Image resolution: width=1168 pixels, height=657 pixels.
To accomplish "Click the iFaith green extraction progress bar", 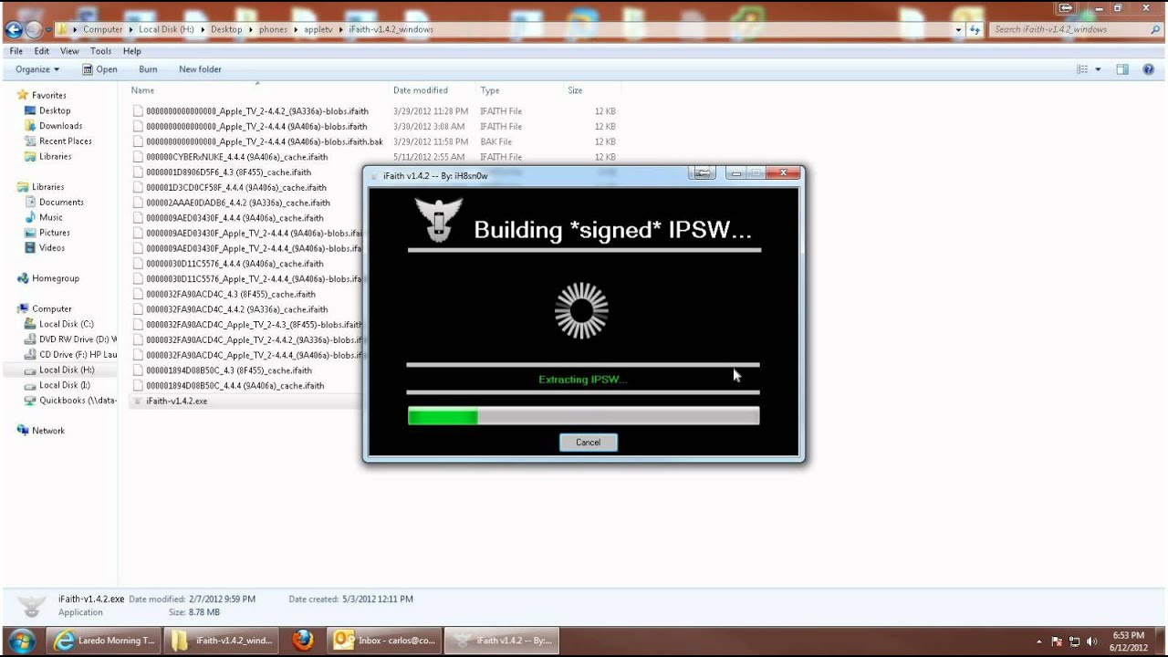I will [x=583, y=416].
